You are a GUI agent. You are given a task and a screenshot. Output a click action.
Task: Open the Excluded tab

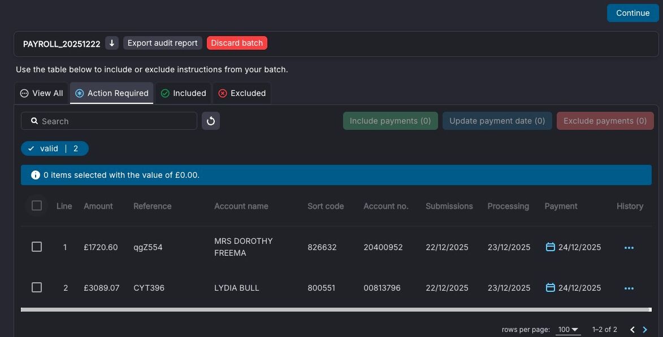[x=242, y=93]
